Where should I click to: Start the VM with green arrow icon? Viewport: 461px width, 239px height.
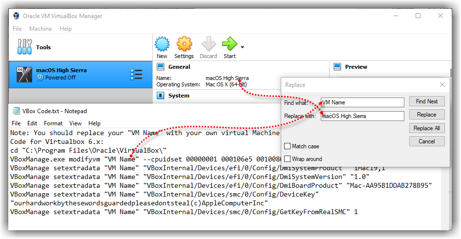(230, 44)
